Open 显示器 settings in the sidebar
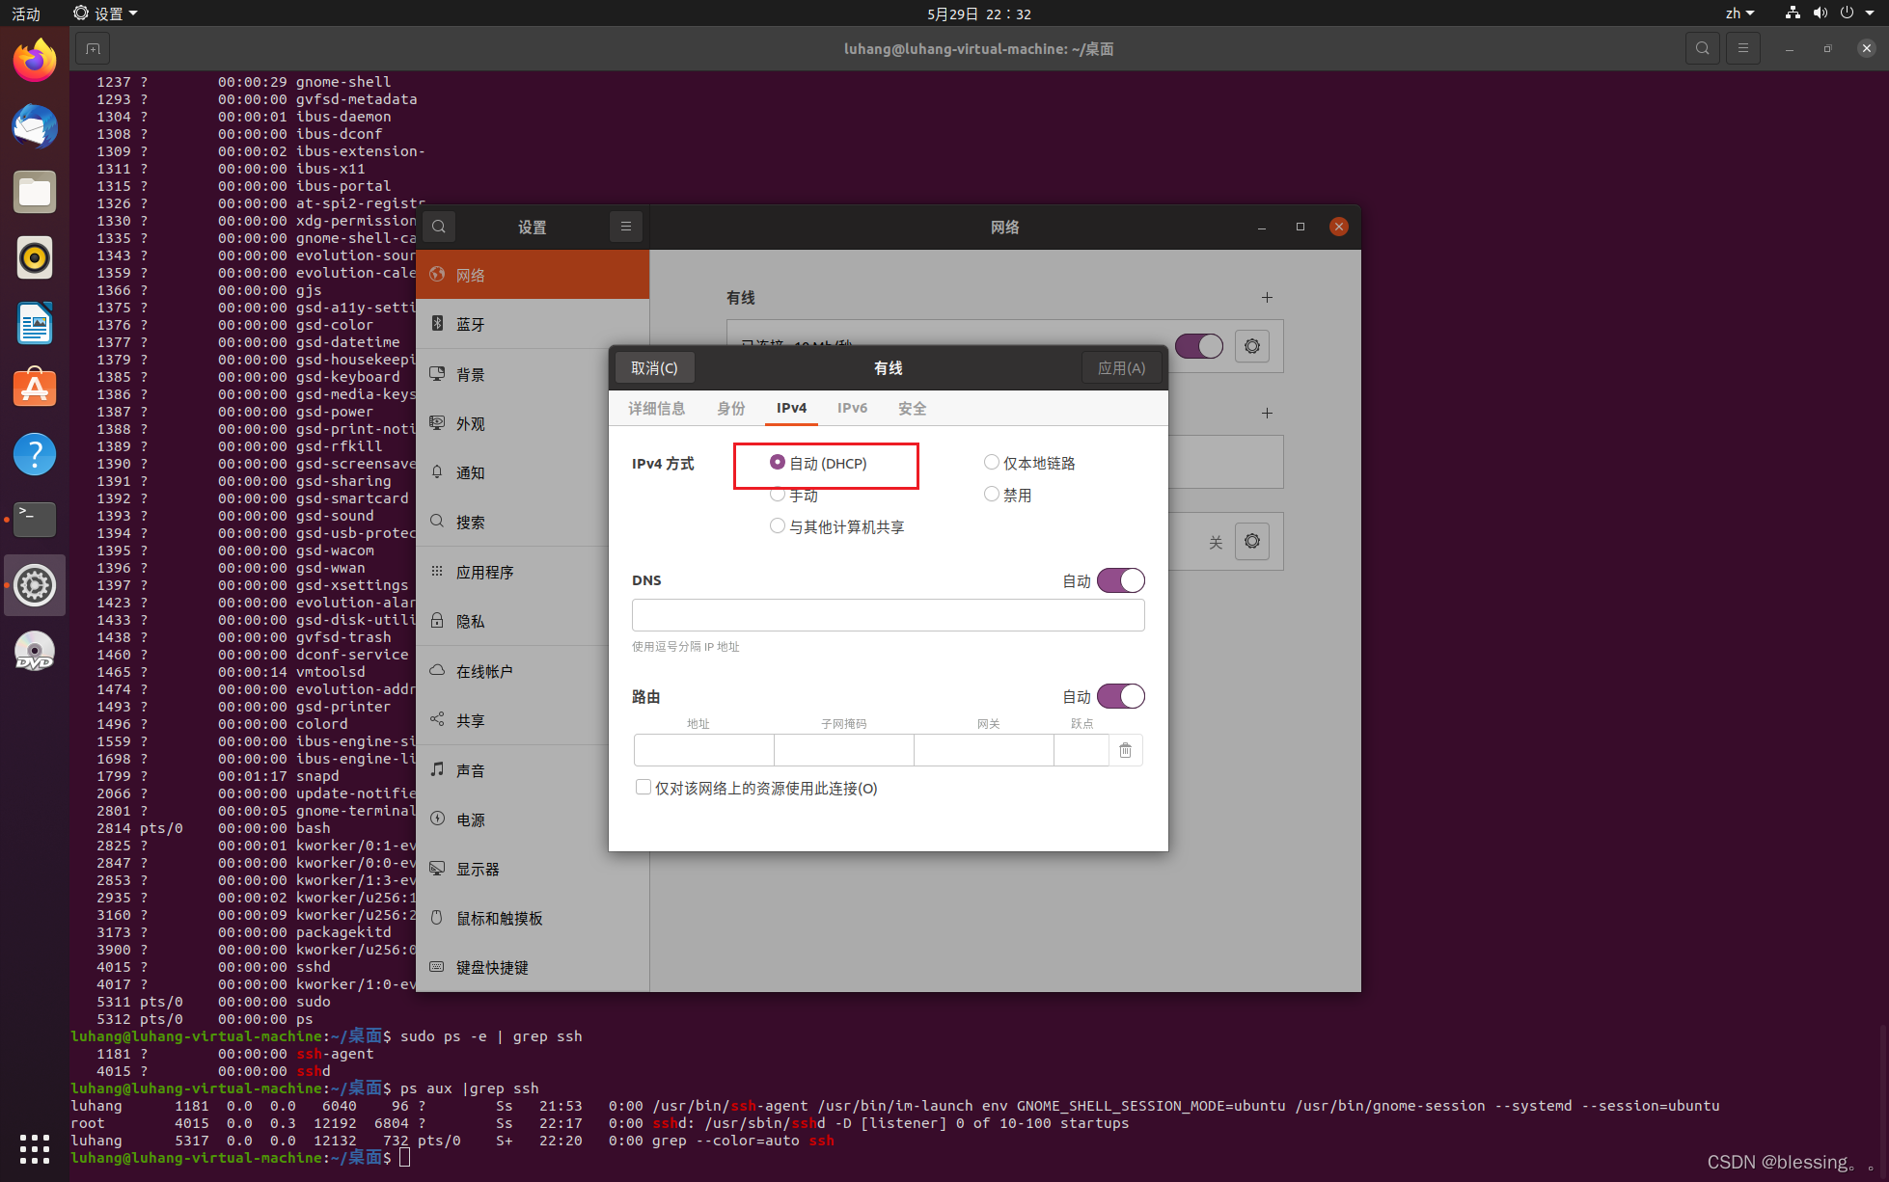 tap(479, 868)
